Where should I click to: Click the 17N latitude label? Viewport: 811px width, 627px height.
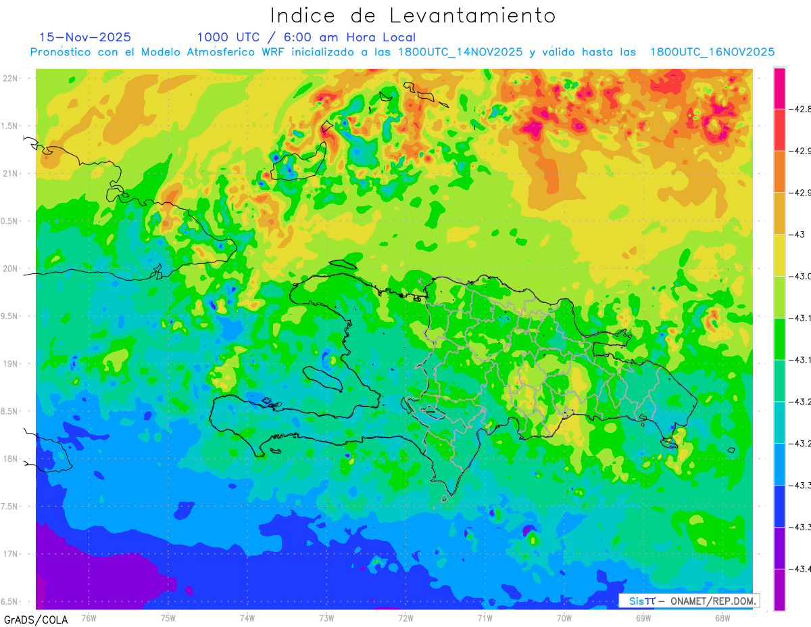(x=10, y=554)
